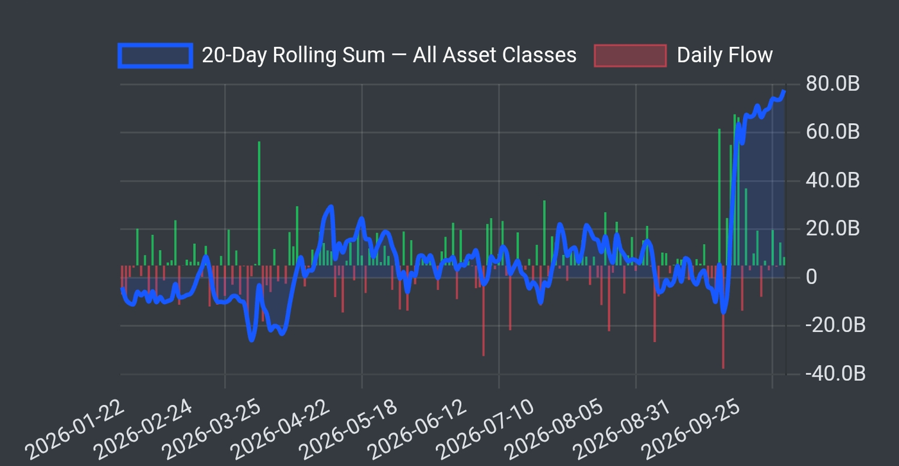899x466 pixels.
Task: Click the red Daily Flow legend swatch
Action: coord(630,55)
